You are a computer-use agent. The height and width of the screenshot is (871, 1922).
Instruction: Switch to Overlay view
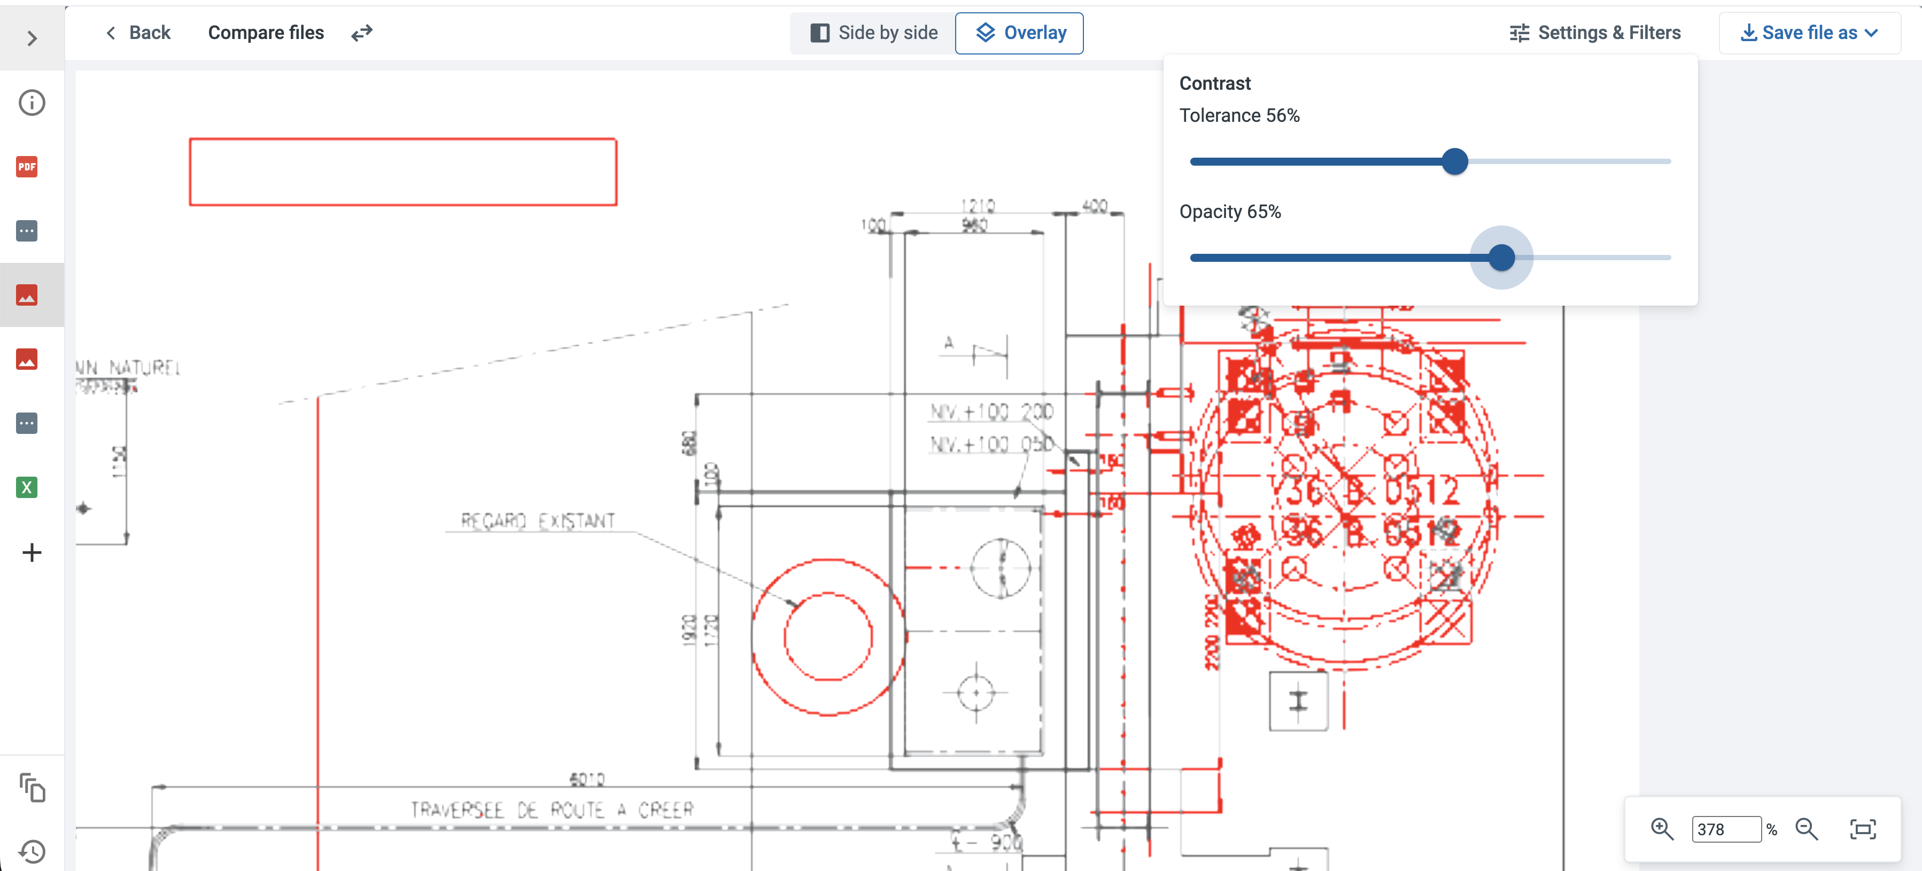click(1019, 33)
